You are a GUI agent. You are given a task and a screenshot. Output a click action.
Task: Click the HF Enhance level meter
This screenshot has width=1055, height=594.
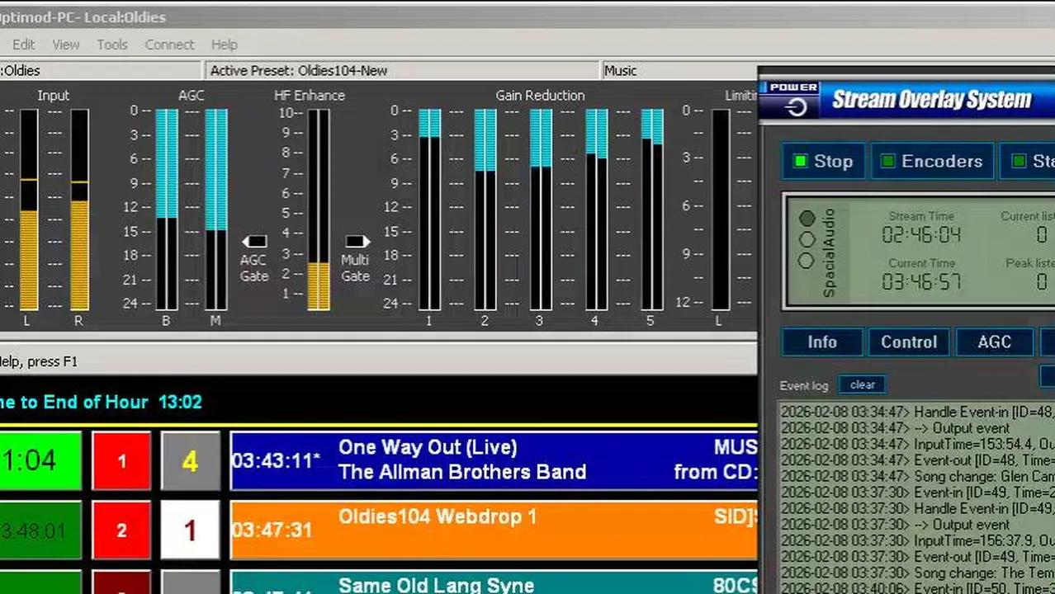click(319, 210)
